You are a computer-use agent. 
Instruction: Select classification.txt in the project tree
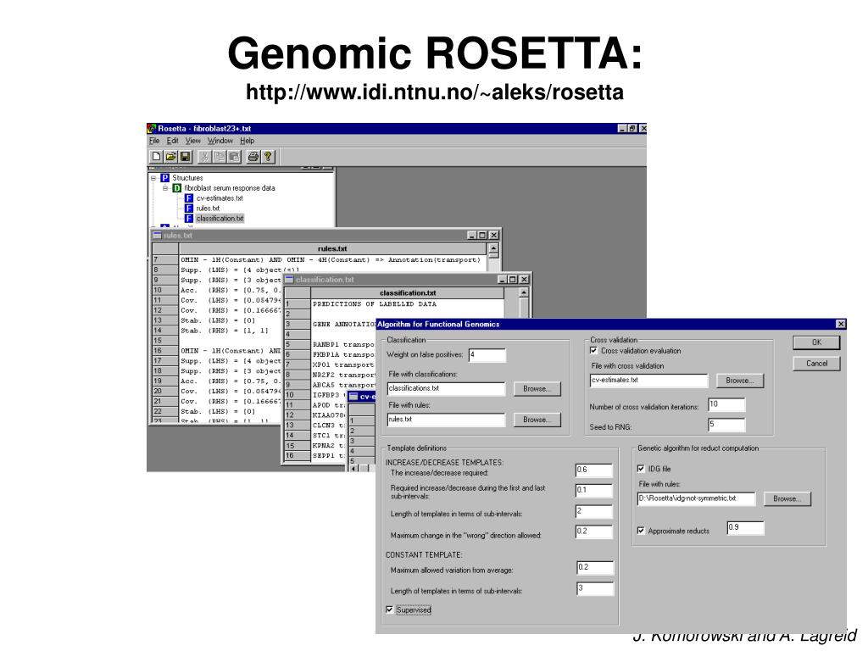tap(220, 218)
